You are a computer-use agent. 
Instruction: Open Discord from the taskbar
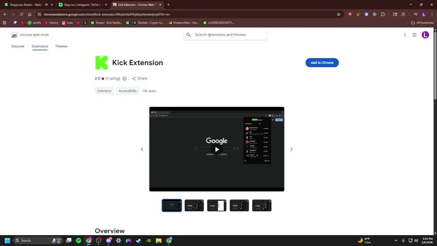tap(109, 241)
